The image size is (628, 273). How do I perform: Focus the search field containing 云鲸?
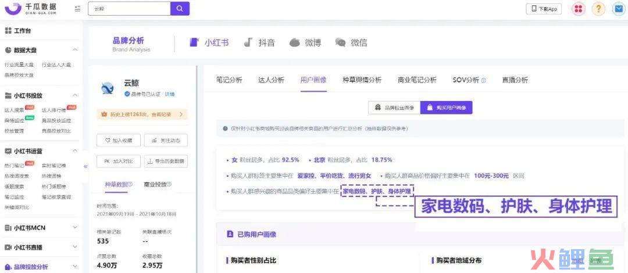click(x=129, y=9)
